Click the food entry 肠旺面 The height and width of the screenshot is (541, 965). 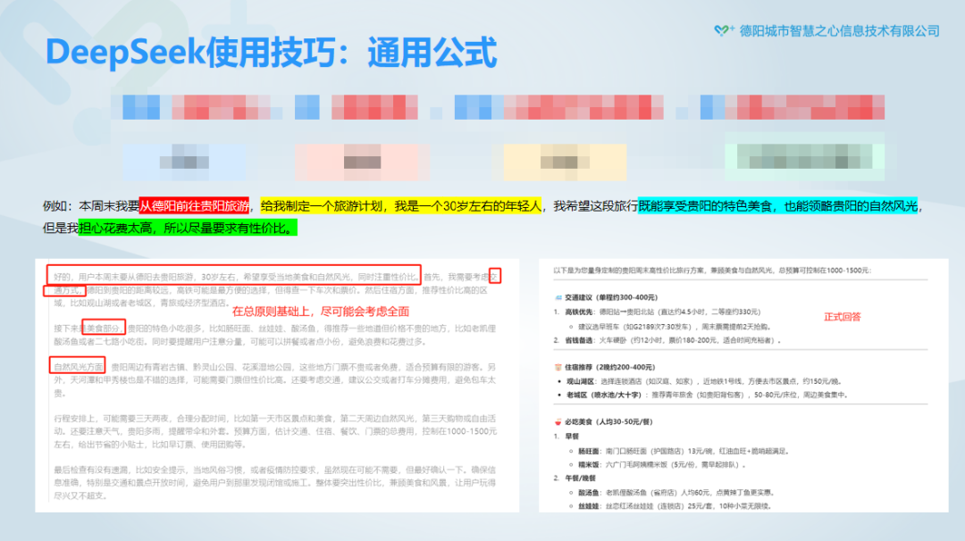(x=589, y=451)
